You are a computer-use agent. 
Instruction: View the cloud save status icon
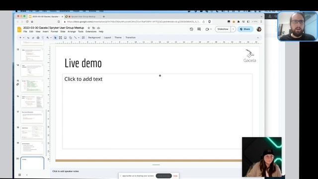click(x=98, y=28)
